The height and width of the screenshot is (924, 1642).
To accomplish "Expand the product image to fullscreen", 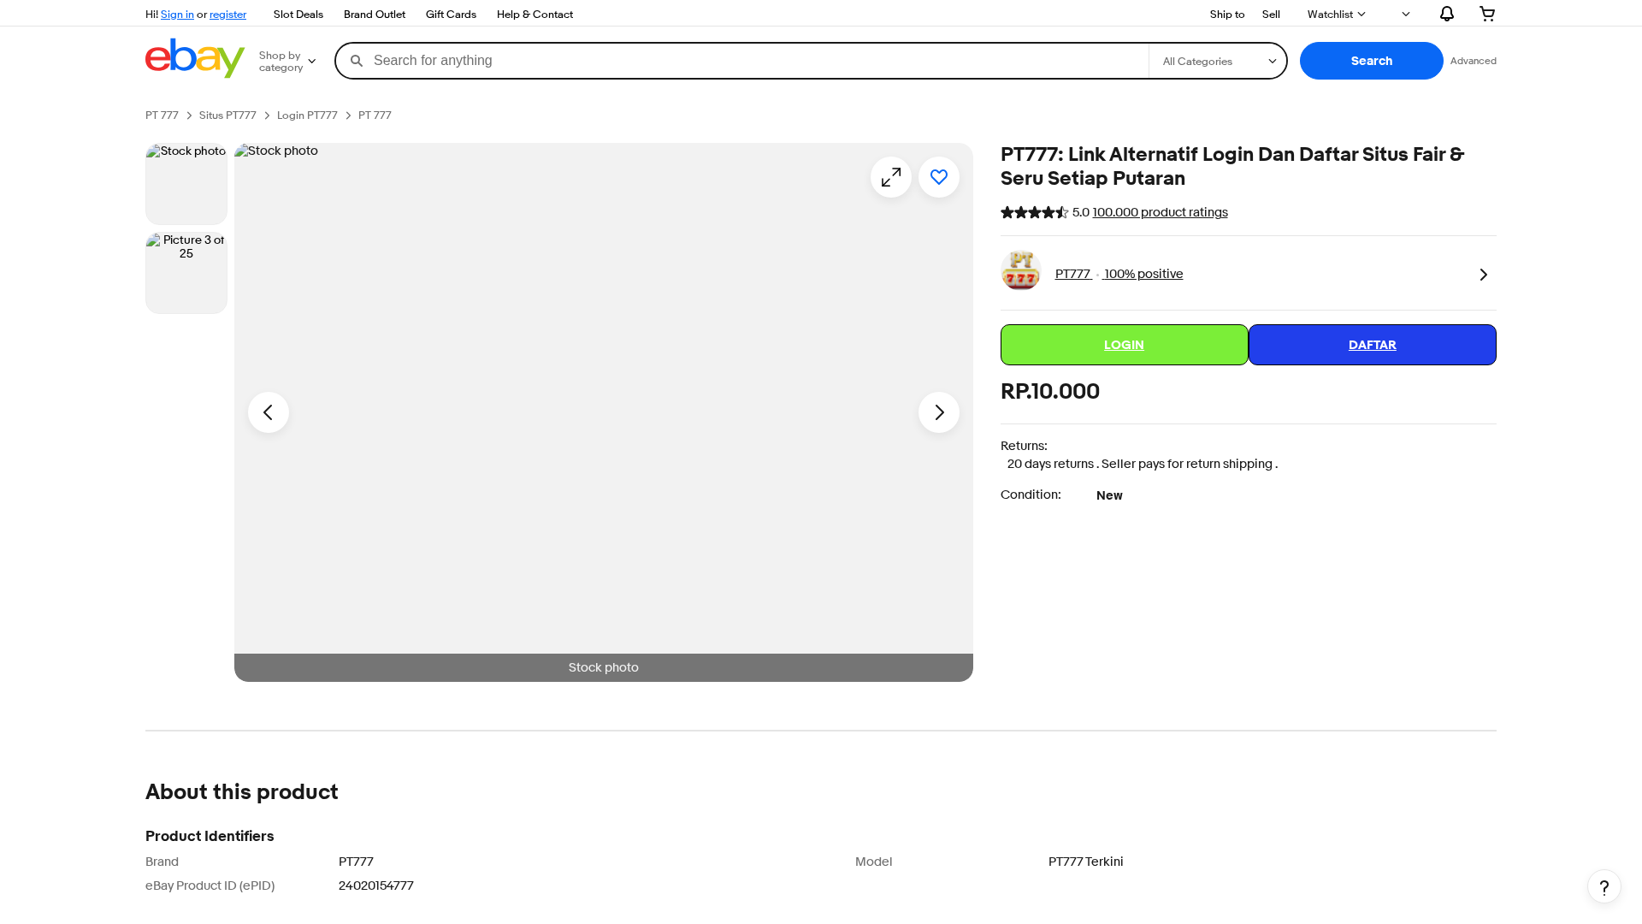I will [891, 177].
